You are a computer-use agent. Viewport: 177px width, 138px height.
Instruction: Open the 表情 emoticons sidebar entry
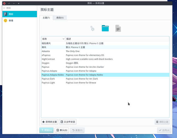pyautogui.click(x=20, y=20)
